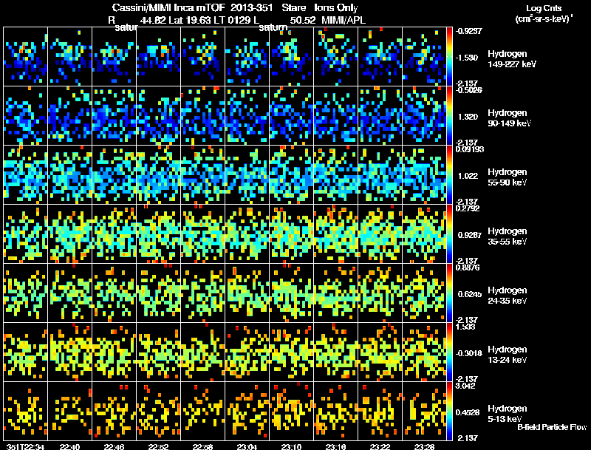Click the 23:16 time axis label
The width and height of the screenshot is (591, 450).
pyautogui.click(x=335, y=446)
